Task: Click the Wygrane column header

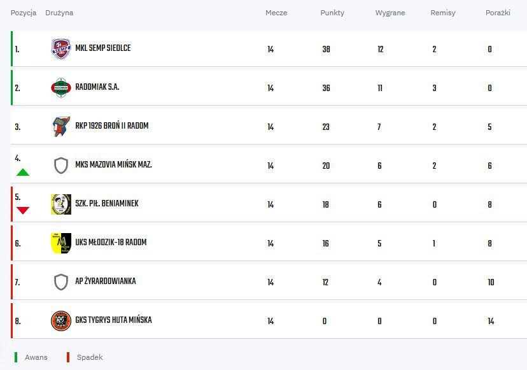Action: (x=390, y=13)
